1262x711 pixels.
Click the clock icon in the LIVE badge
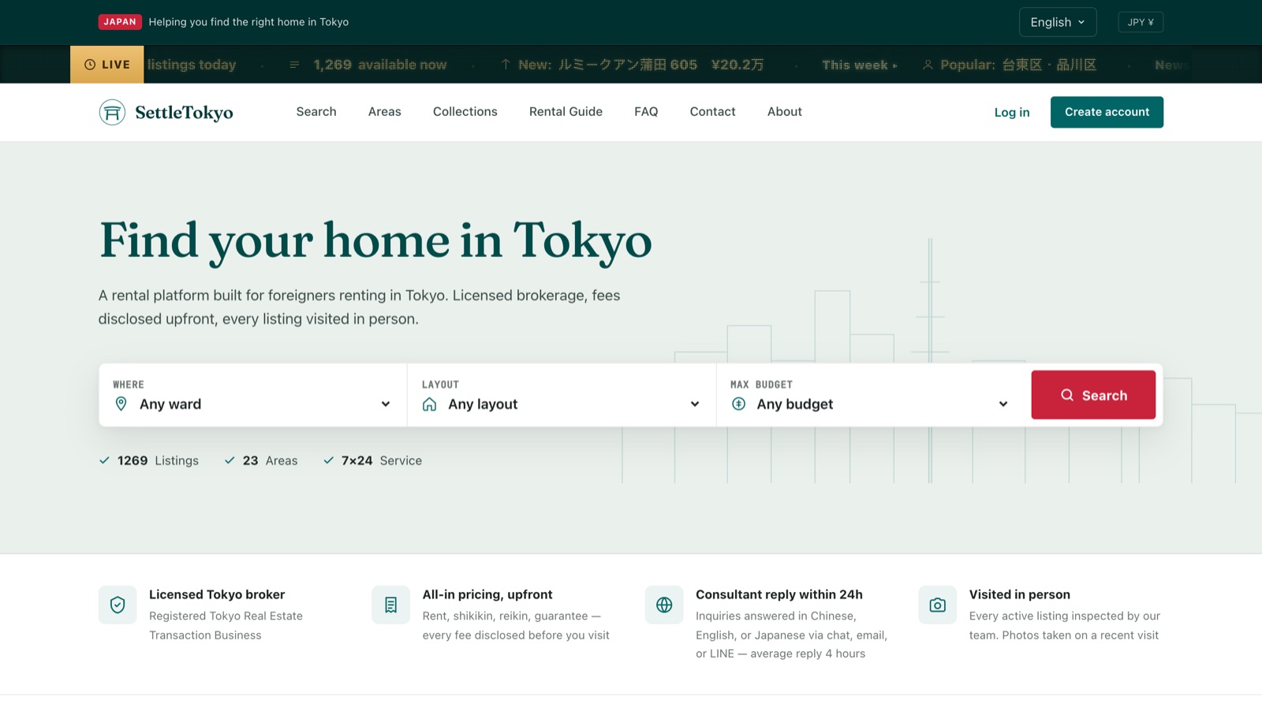coord(90,65)
